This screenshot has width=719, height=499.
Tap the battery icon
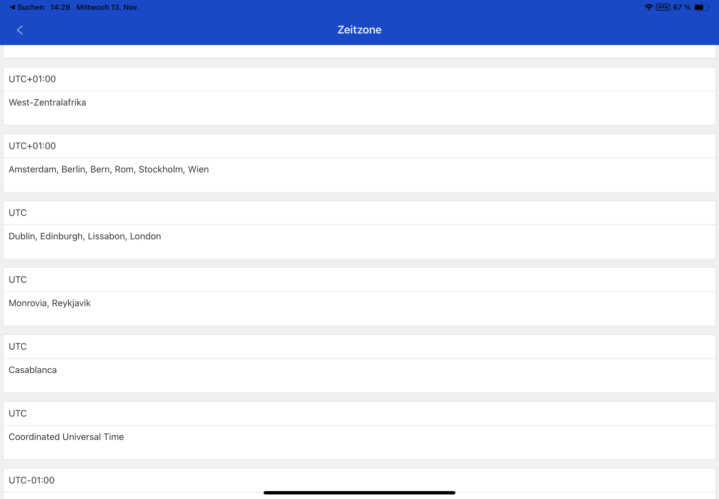701,7
